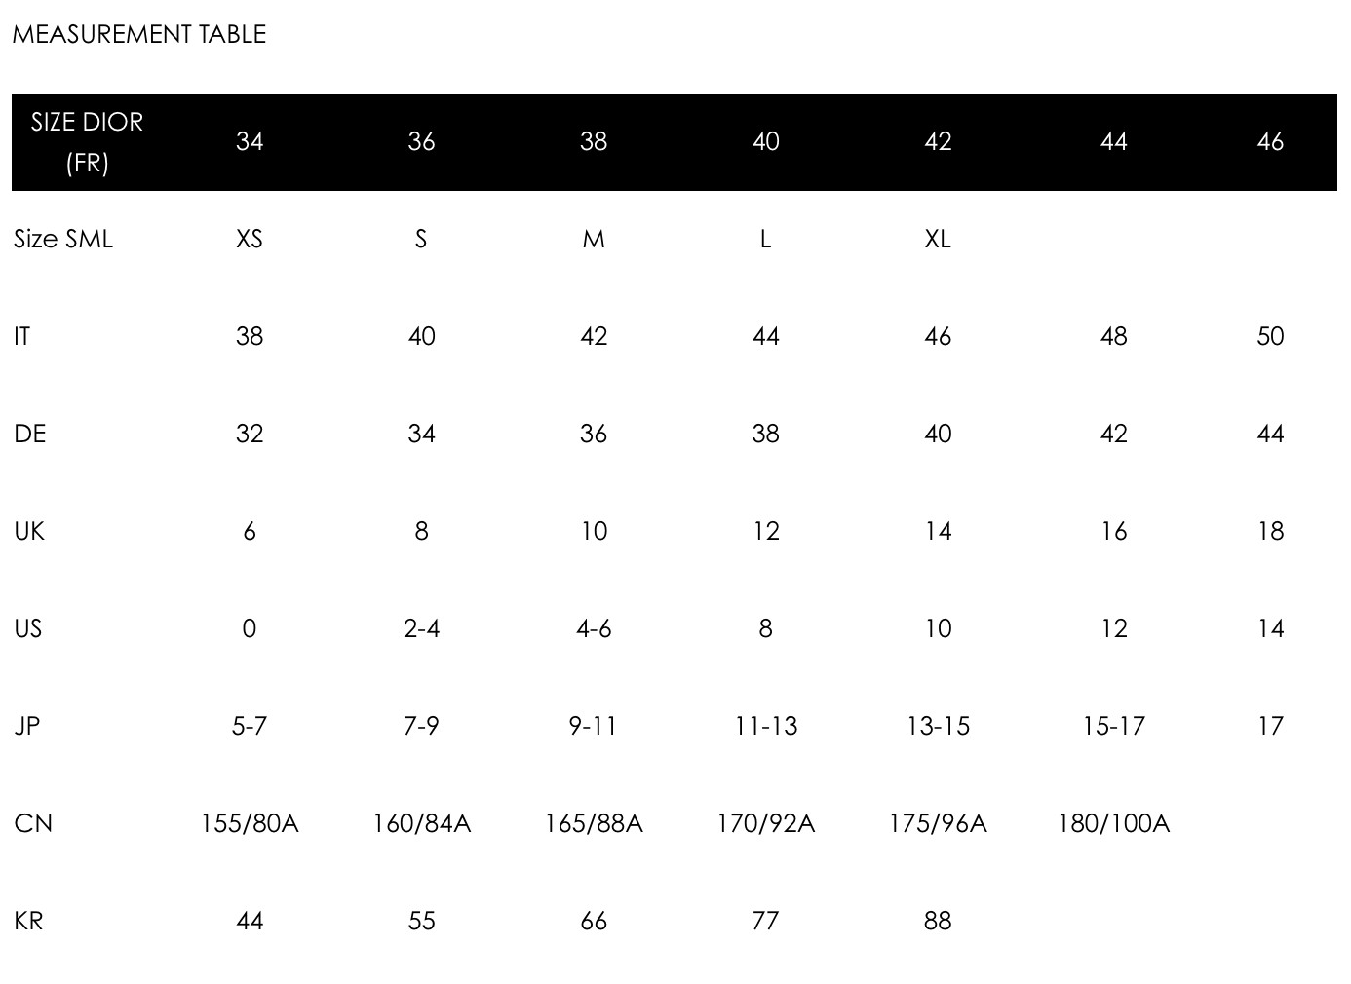Select FR size 34 in the header row
1351x984 pixels.
pos(250,142)
